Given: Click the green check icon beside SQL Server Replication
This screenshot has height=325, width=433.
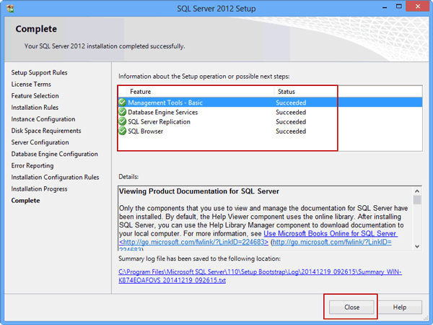Looking at the screenshot, I should pos(123,121).
